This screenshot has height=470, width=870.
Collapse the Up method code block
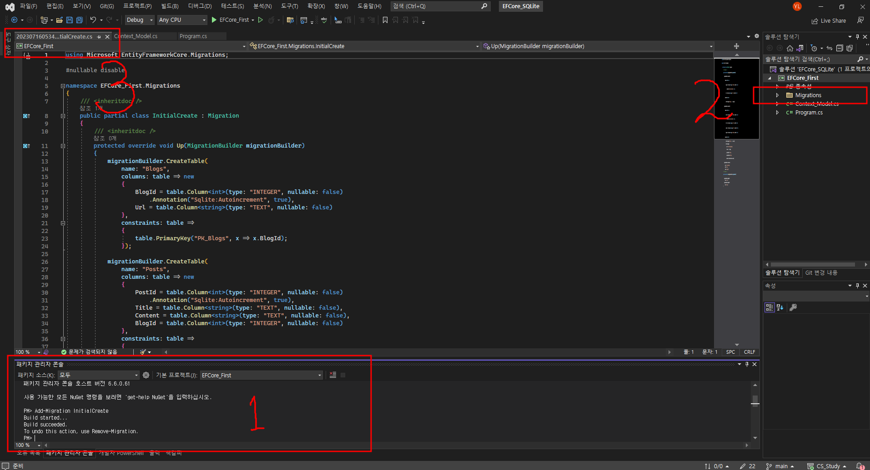[63, 146]
